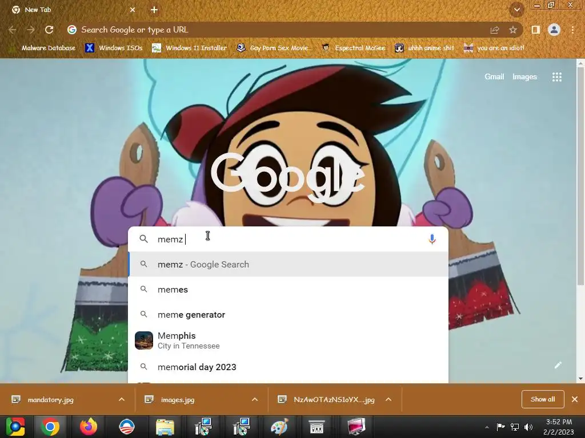The image size is (585, 438).
Task: Select the memz - Google Search suggestion
Action: (288, 265)
